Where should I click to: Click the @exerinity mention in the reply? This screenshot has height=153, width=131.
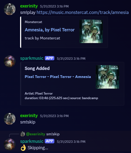coord(36,134)
